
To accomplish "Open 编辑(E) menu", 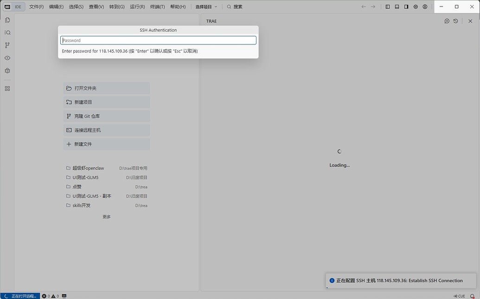I will 56,7.
